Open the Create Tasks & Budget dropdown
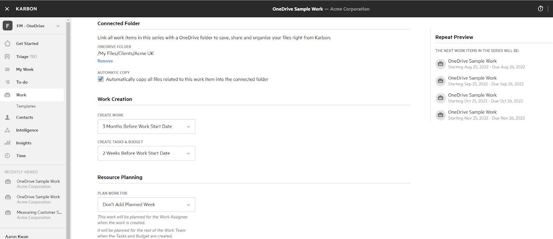The image size is (553, 239). 146,153
